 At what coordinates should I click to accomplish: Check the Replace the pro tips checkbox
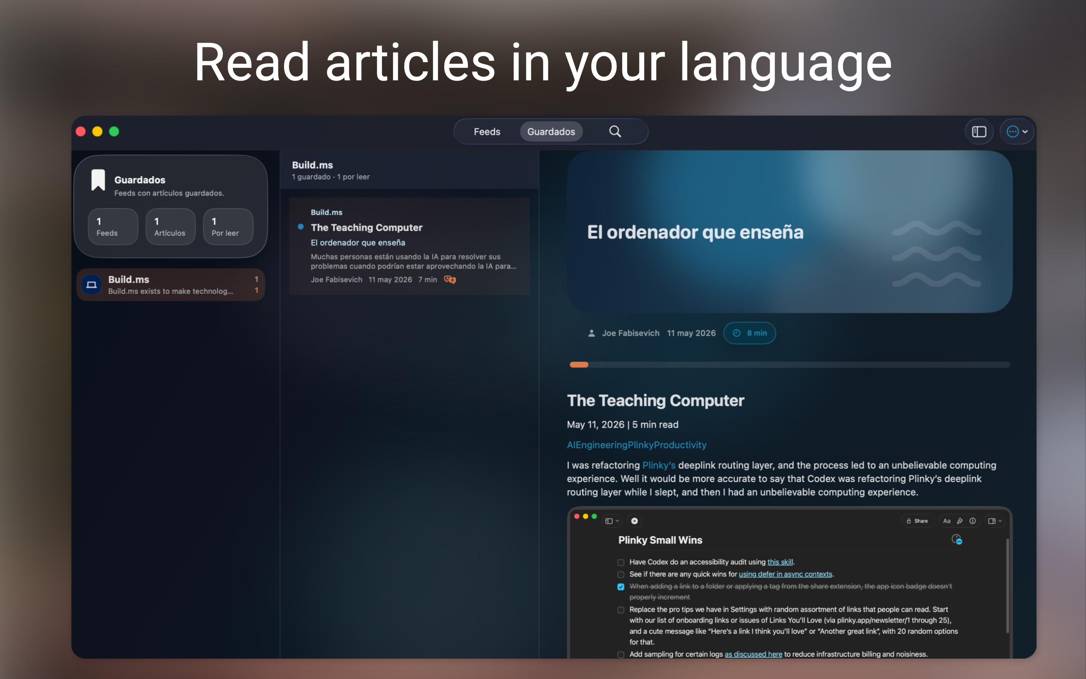621,610
